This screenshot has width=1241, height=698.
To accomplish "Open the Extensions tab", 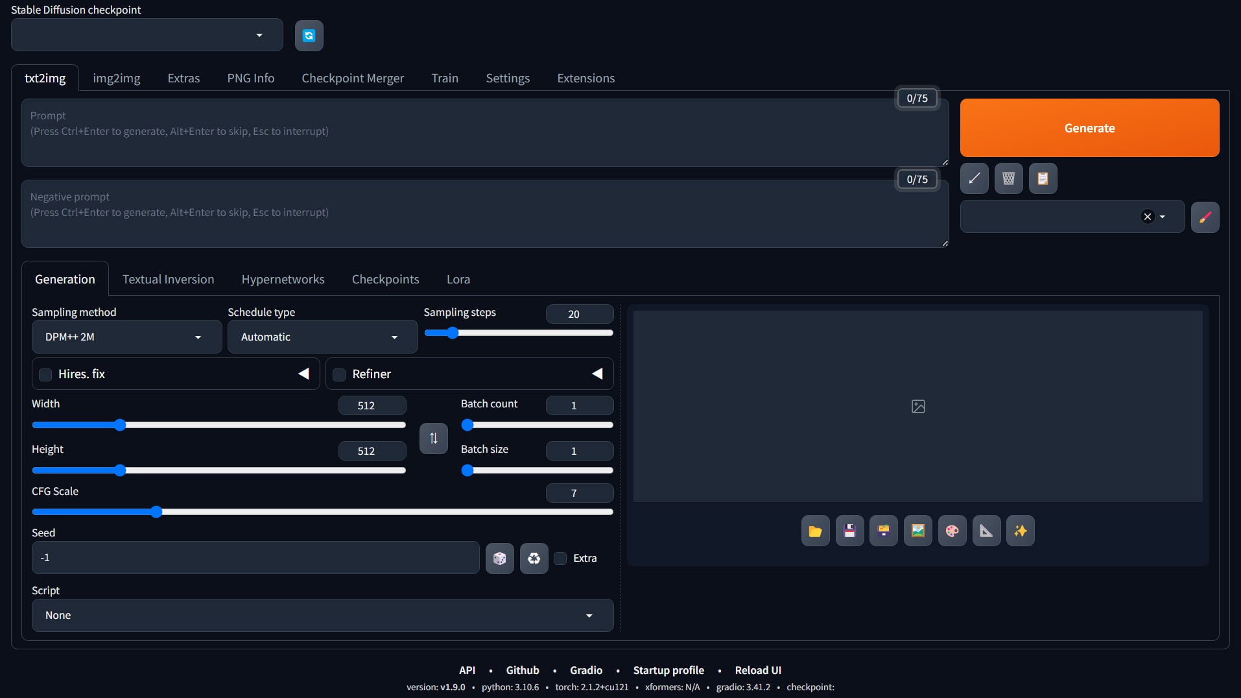I will tap(586, 78).
